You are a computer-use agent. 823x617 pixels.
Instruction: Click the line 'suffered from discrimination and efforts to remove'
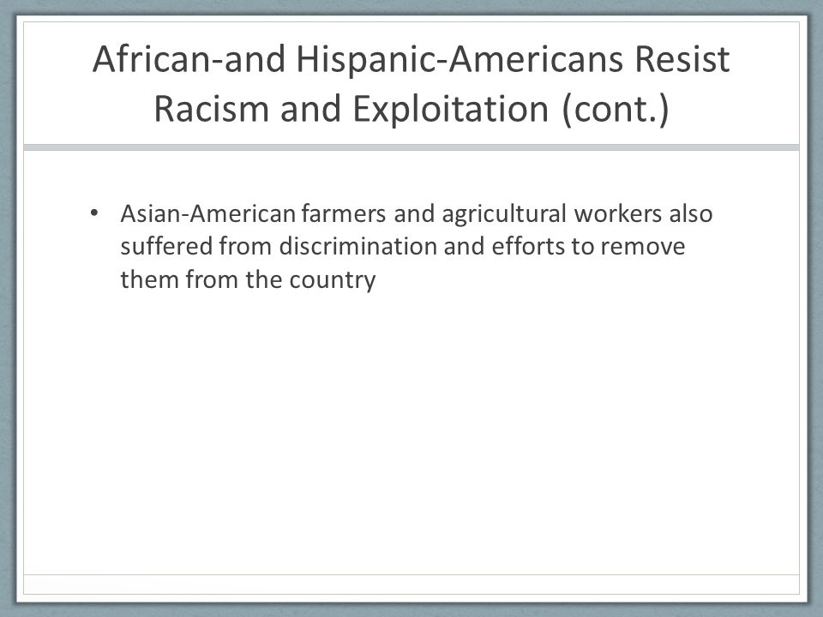[403, 246]
